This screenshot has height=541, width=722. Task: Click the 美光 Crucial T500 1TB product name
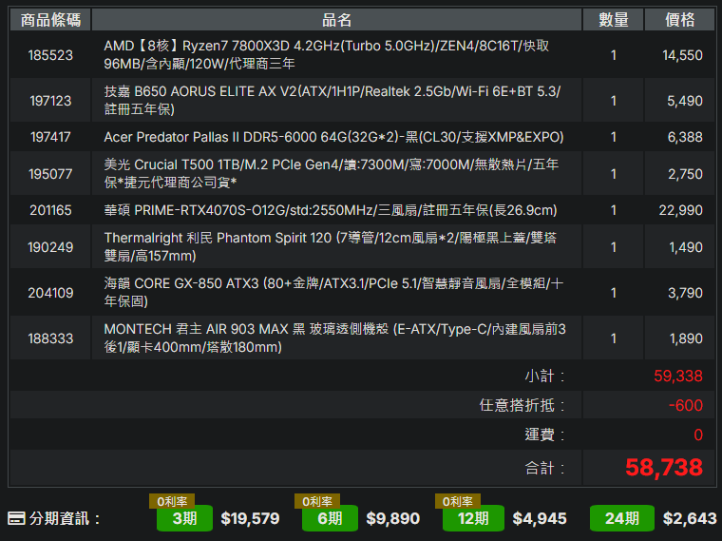(331, 174)
